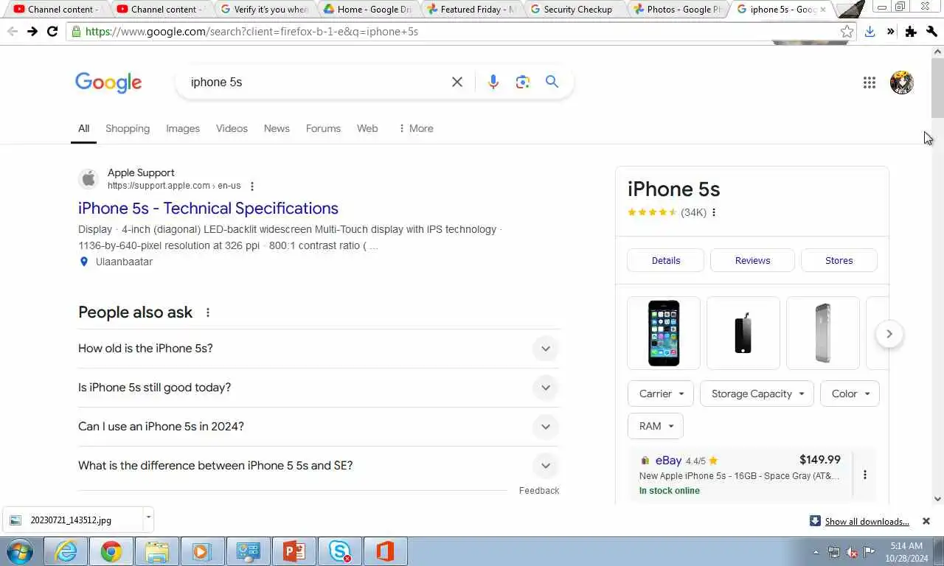944x566 pixels.
Task: Open Google Lens image search icon
Action: [x=523, y=82]
